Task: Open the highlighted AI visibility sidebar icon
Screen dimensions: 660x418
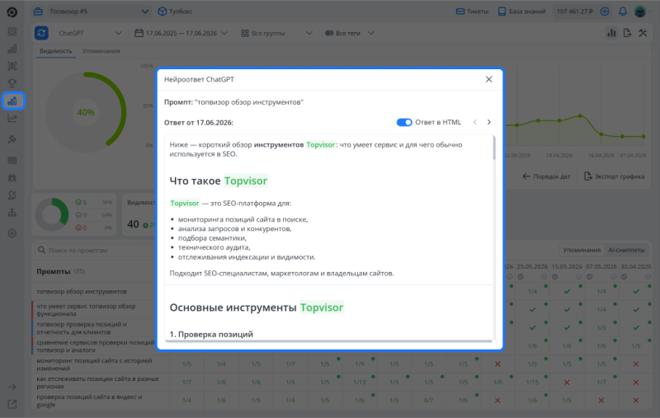Action: coord(13,101)
